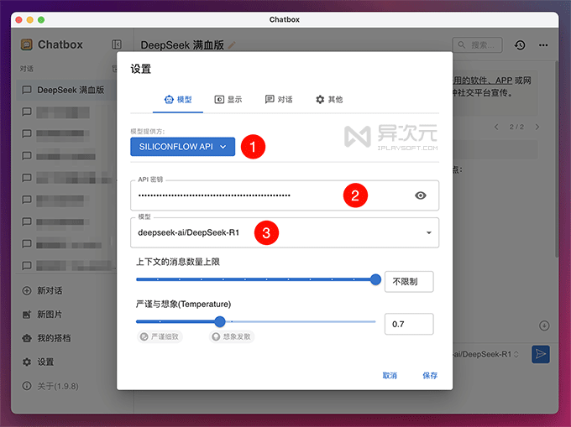Open 关于(1.9.8) in the sidebar
Screen dimensions: 571x427
(x=50, y=386)
